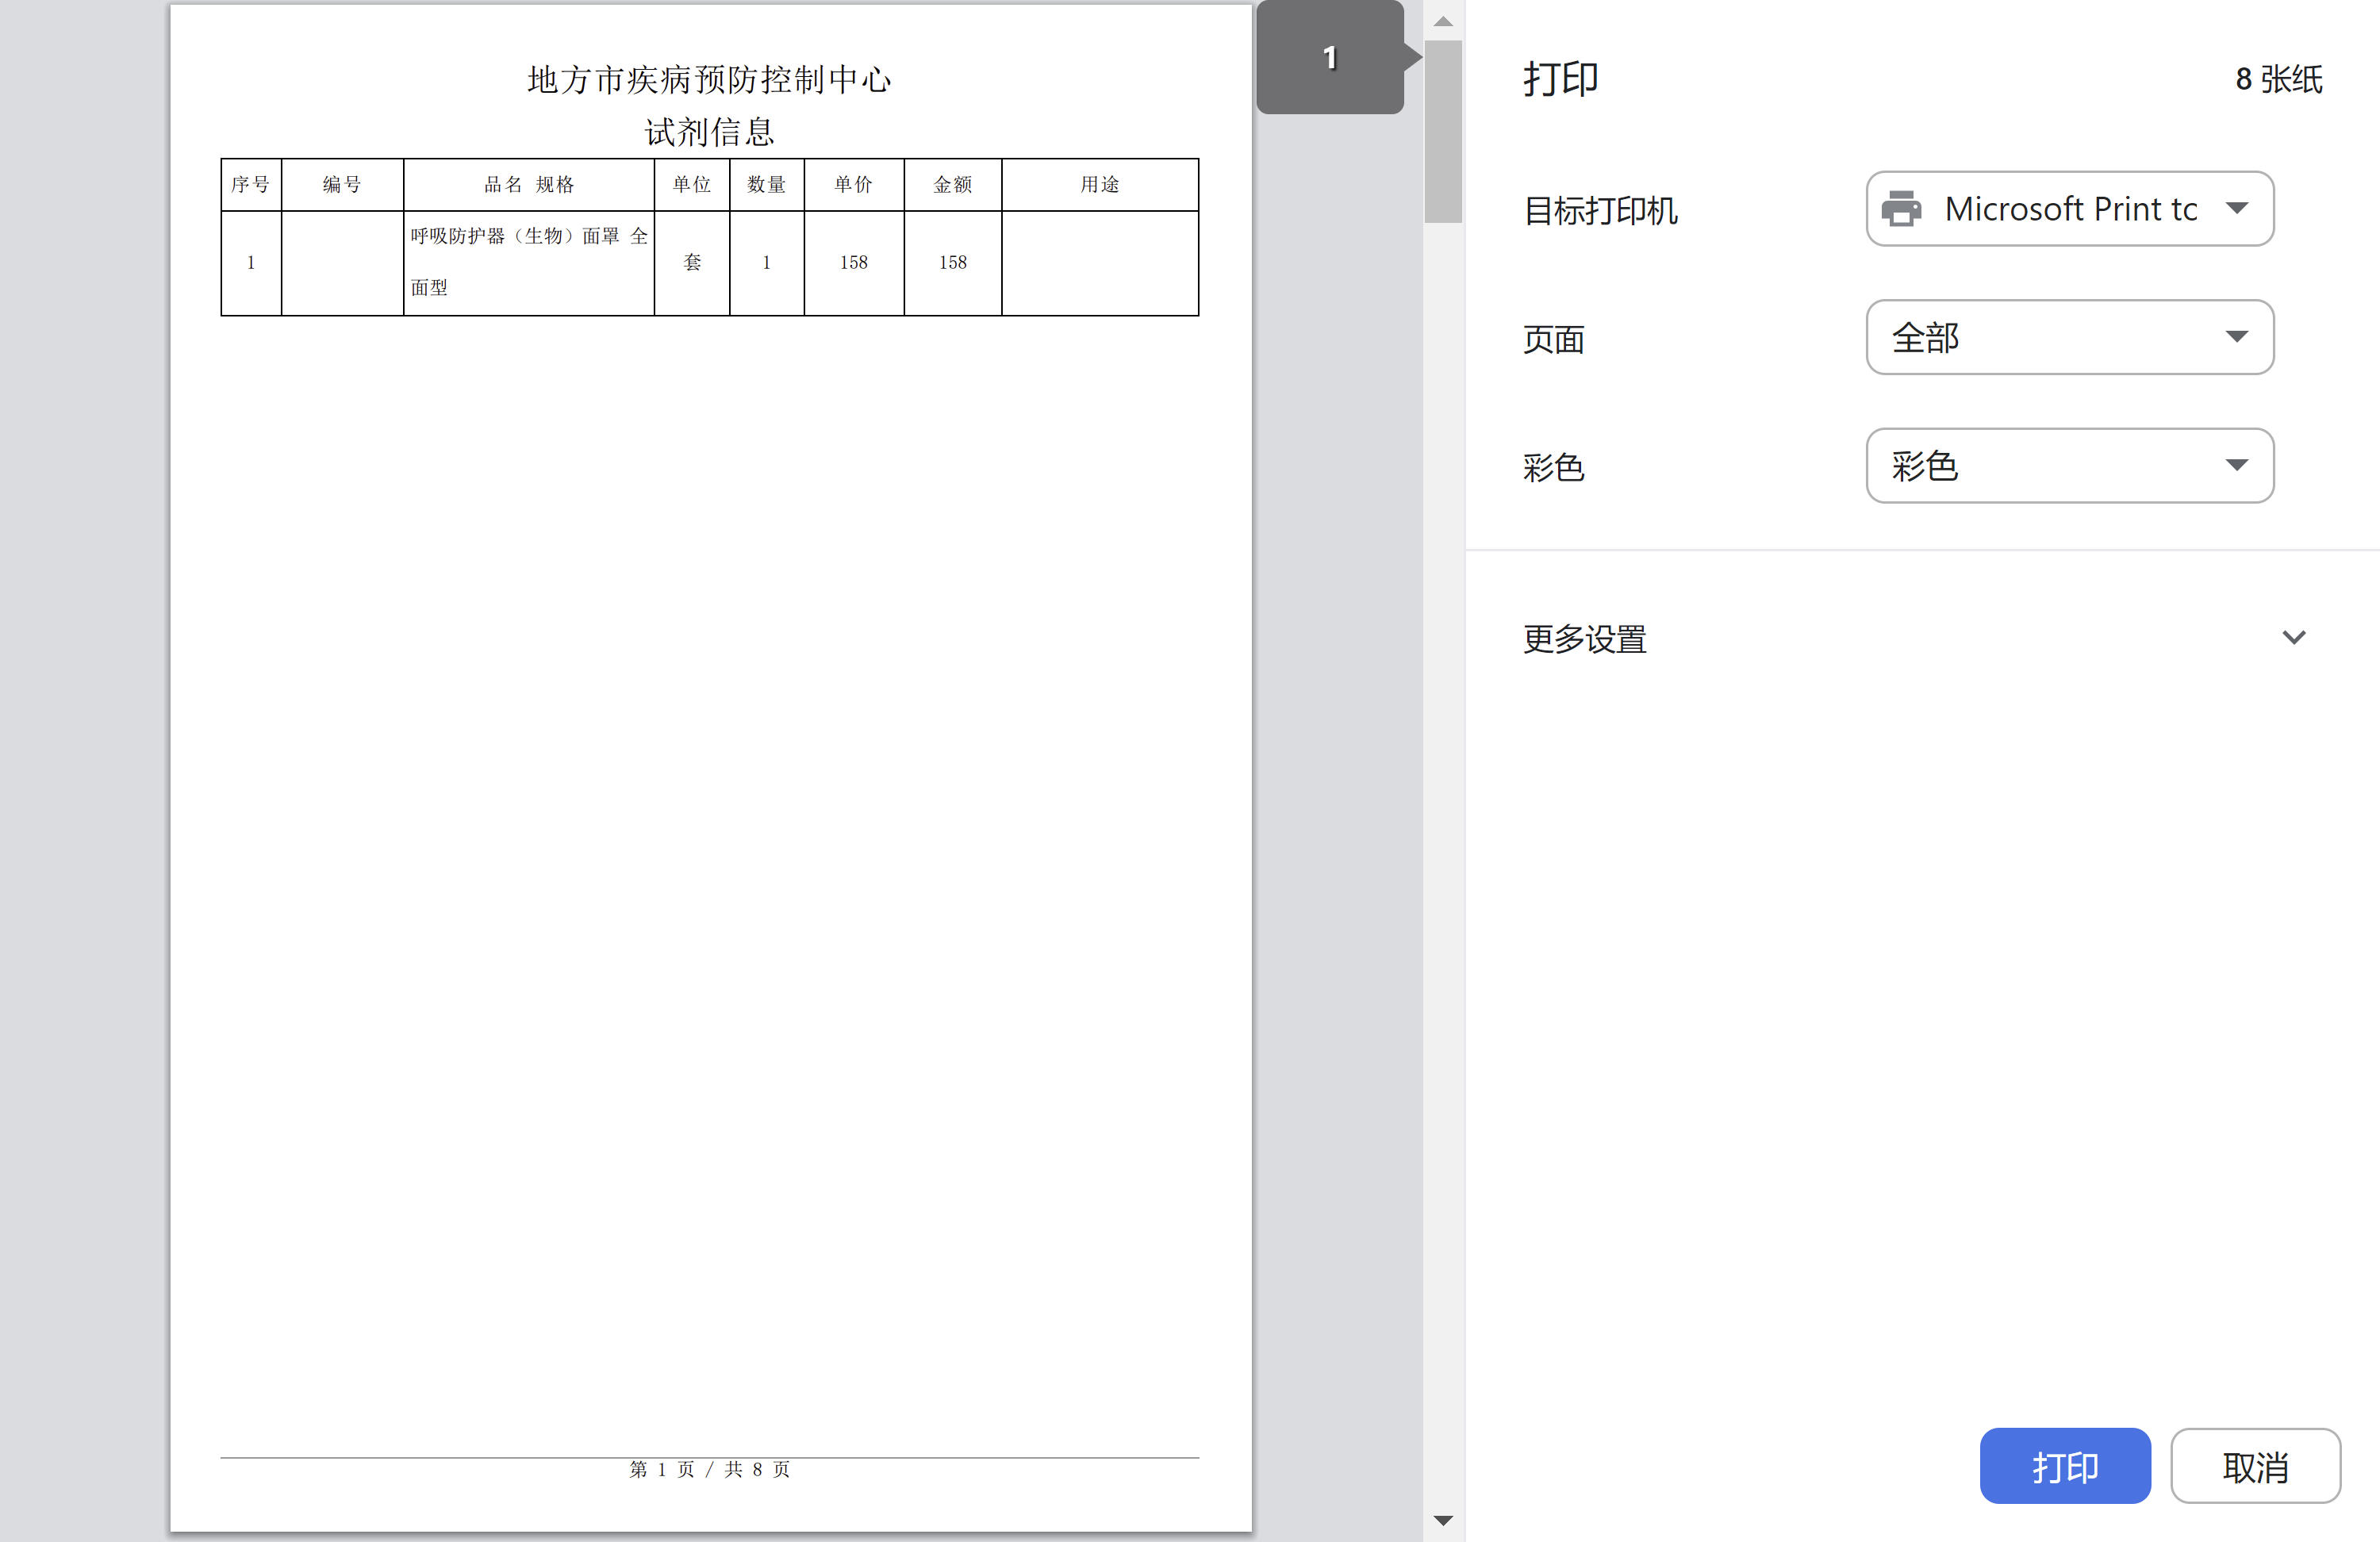Click the blue 打印 button
The image size is (2380, 1542).
2065,1465
